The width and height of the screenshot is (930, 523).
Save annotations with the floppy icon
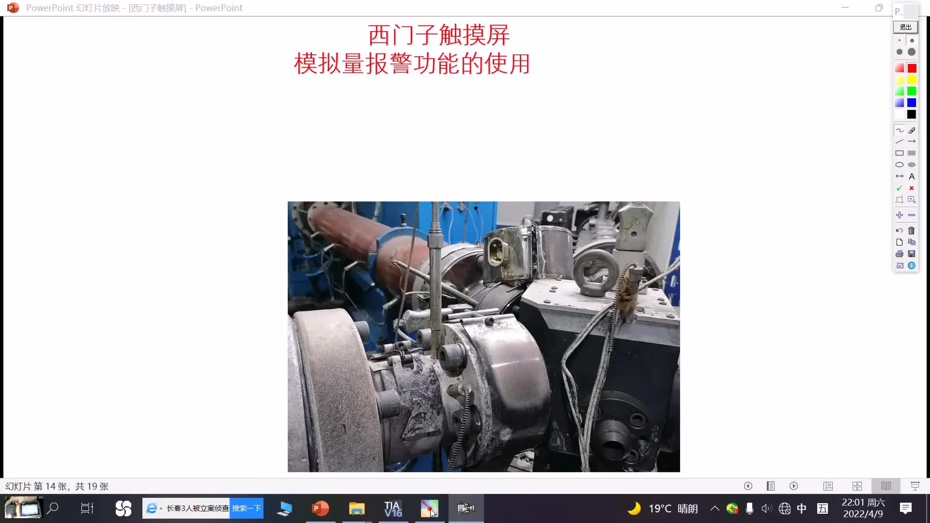[x=912, y=254]
